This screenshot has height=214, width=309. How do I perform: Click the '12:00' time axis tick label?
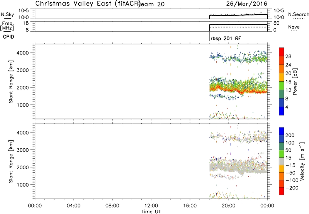151,206
